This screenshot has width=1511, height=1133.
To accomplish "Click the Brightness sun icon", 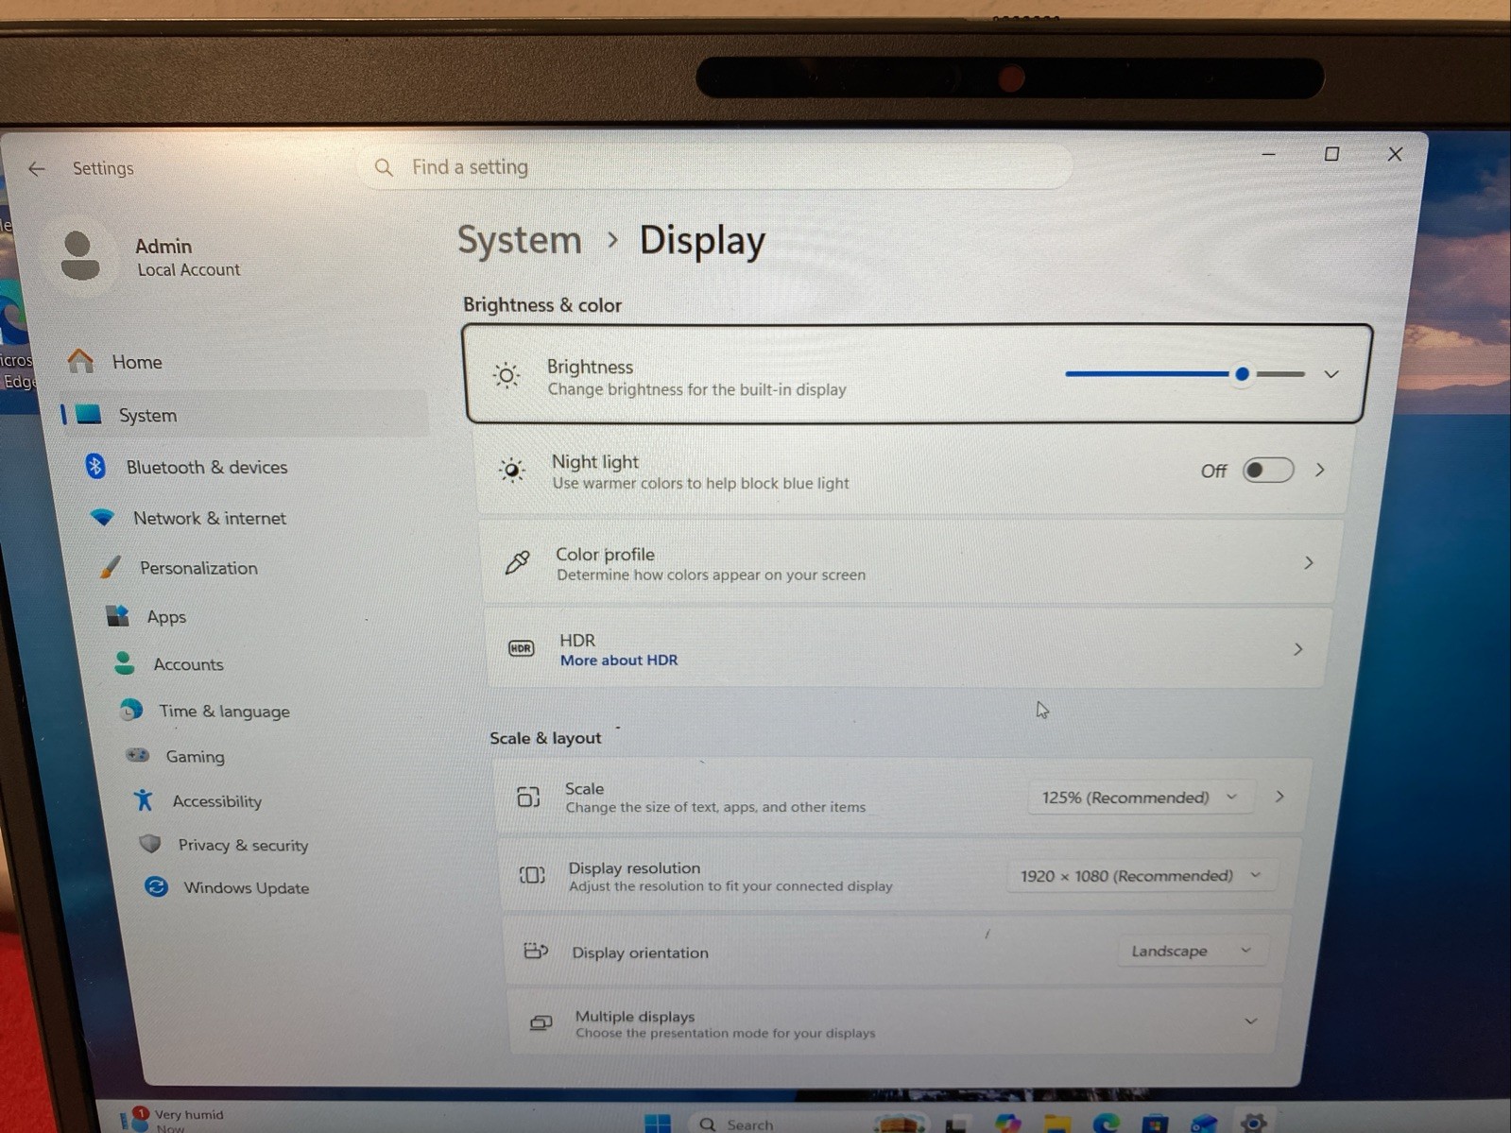I will (x=507, y=376).
